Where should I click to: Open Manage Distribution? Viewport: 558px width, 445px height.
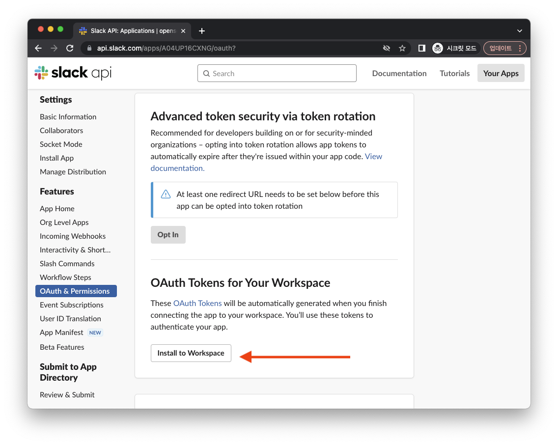coord(73,172)
